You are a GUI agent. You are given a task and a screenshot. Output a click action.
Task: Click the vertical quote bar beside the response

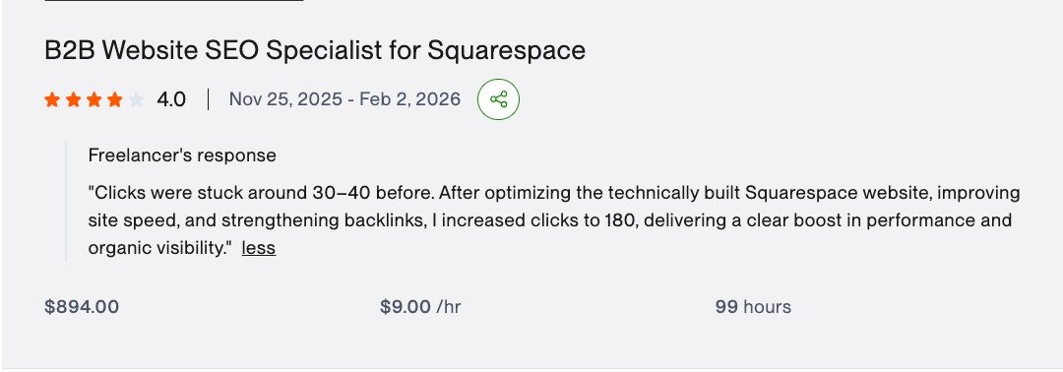coord(66,201)
